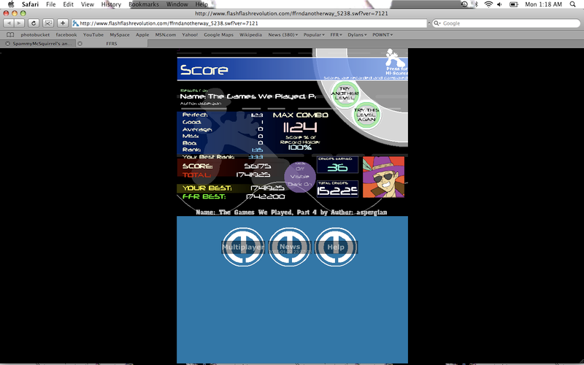This screenshot has width=584, height=365.
Task: Switch to the SpammyMcSquirrel's tab
Action: tap(39, 44)
